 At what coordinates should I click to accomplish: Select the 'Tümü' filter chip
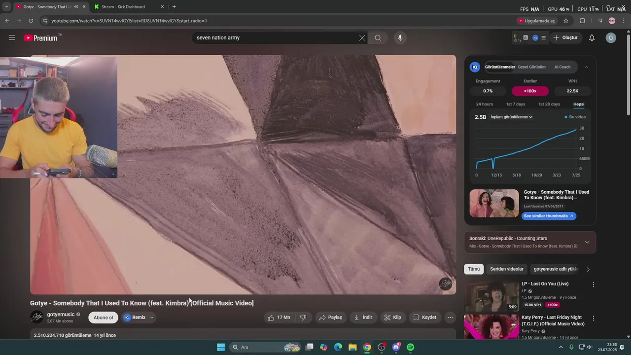coord(474,269)
